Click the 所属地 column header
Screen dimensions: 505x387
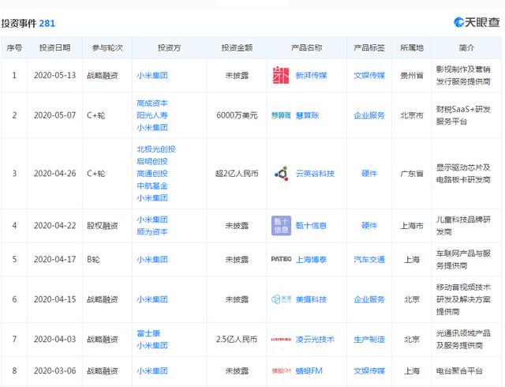coord(412,47)
